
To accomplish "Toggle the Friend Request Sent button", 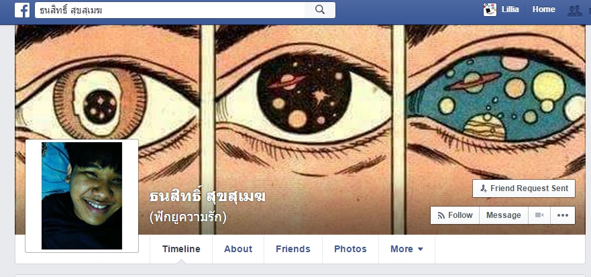I will coord(524,188).
